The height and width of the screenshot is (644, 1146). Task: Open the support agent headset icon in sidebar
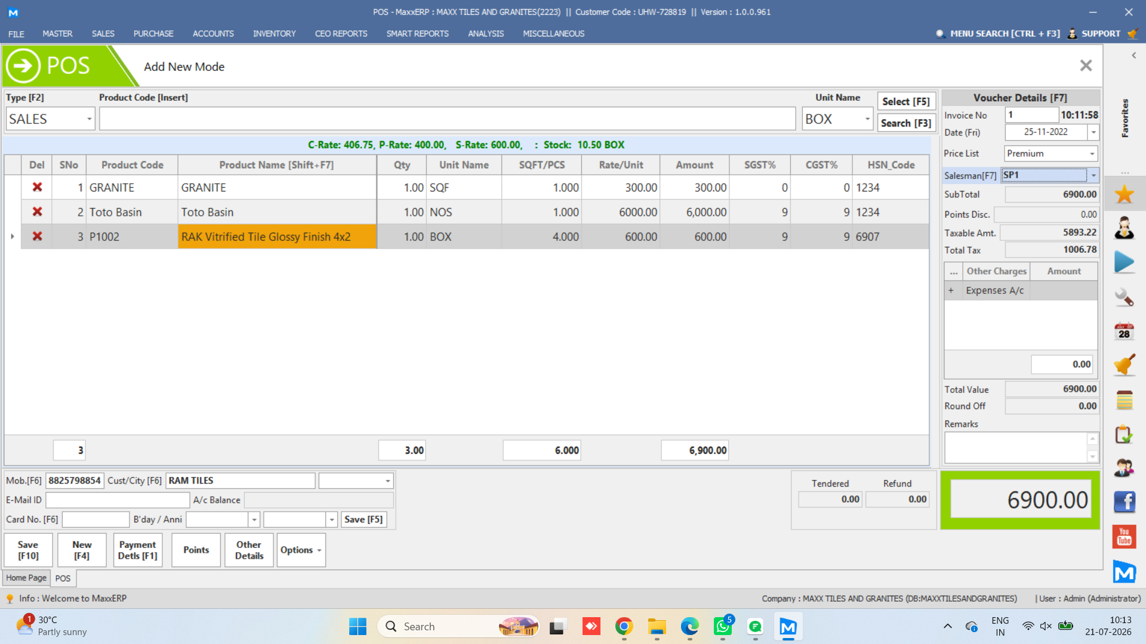(x=1124, y=228)
